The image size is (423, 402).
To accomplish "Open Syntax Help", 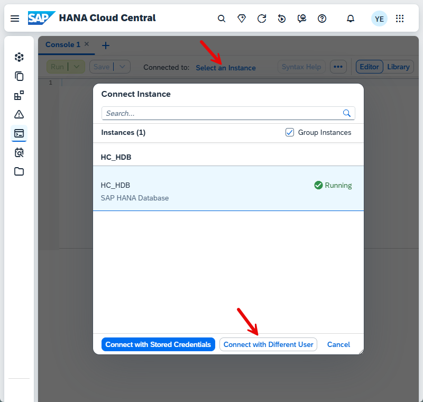I will coord(301,67).
